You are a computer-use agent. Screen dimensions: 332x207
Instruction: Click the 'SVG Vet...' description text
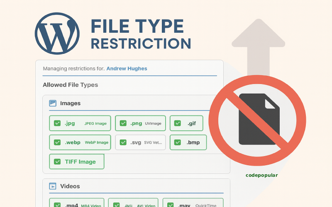point(153,142)
